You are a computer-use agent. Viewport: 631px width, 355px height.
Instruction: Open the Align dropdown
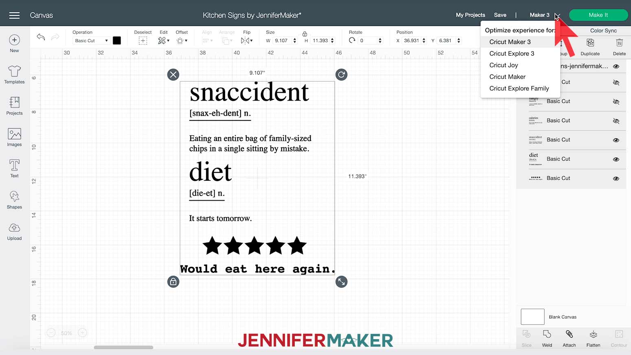207,41
